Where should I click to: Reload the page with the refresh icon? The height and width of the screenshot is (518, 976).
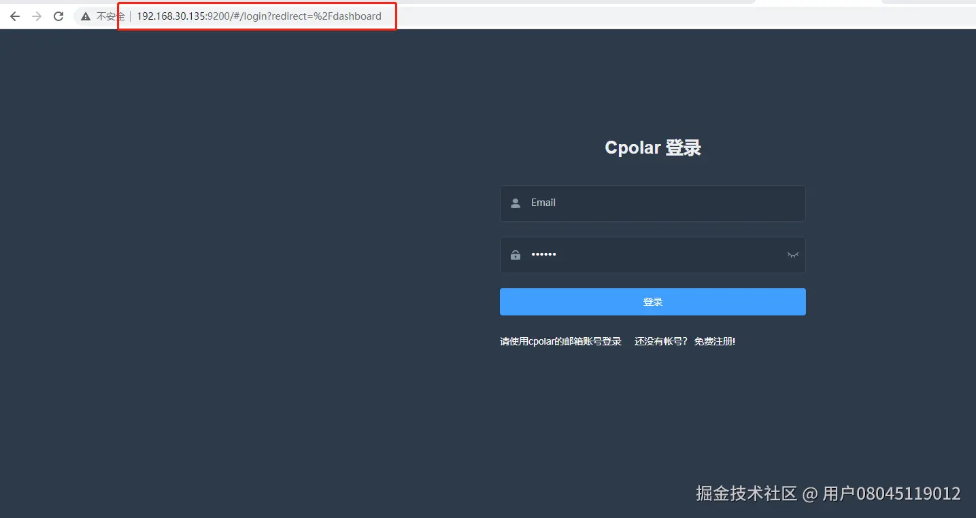pyautogui.click(x=58, y=16)
